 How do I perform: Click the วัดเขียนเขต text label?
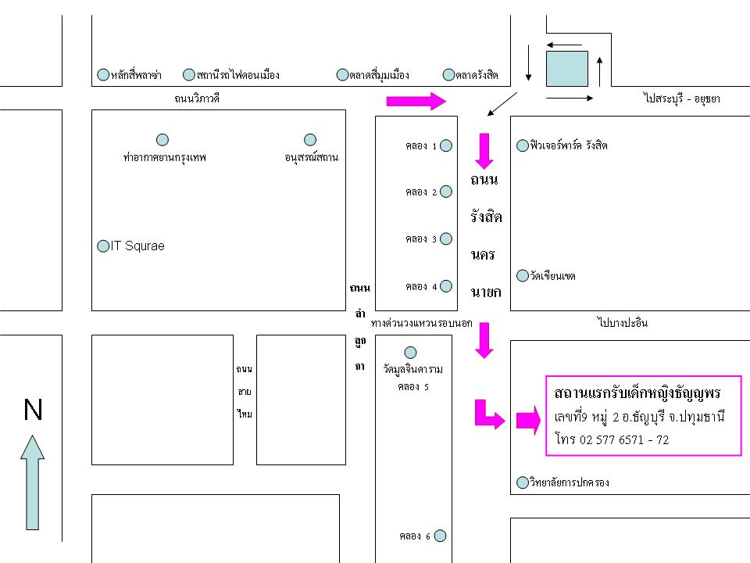point(552,276)
